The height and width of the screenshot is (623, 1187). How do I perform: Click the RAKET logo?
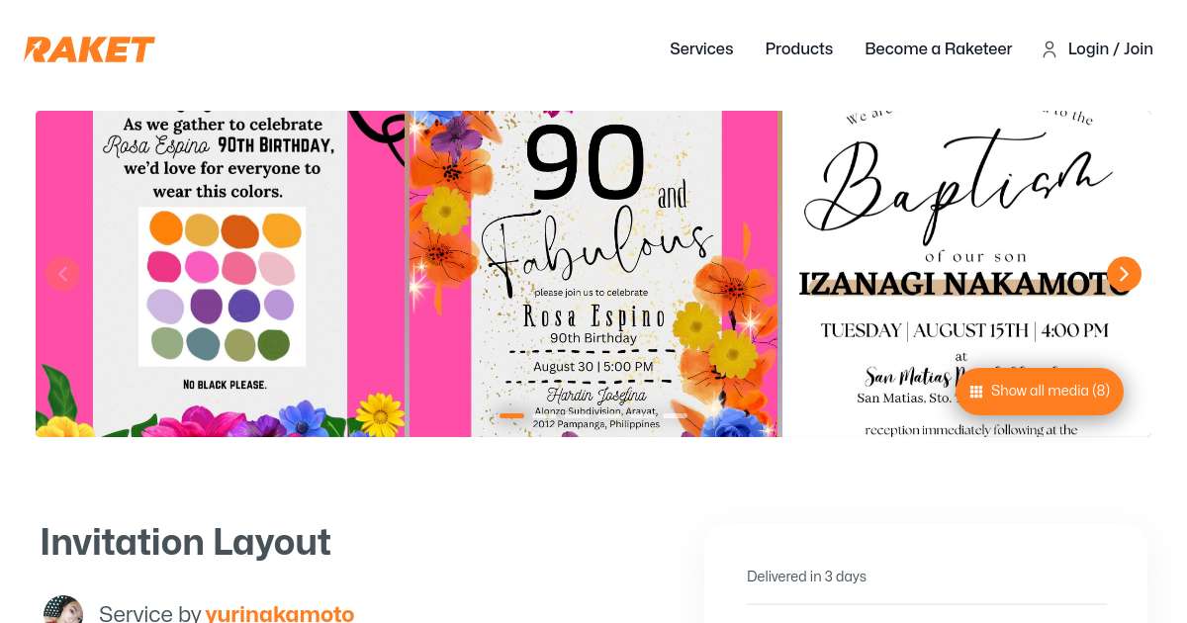[x=89, y=49]
